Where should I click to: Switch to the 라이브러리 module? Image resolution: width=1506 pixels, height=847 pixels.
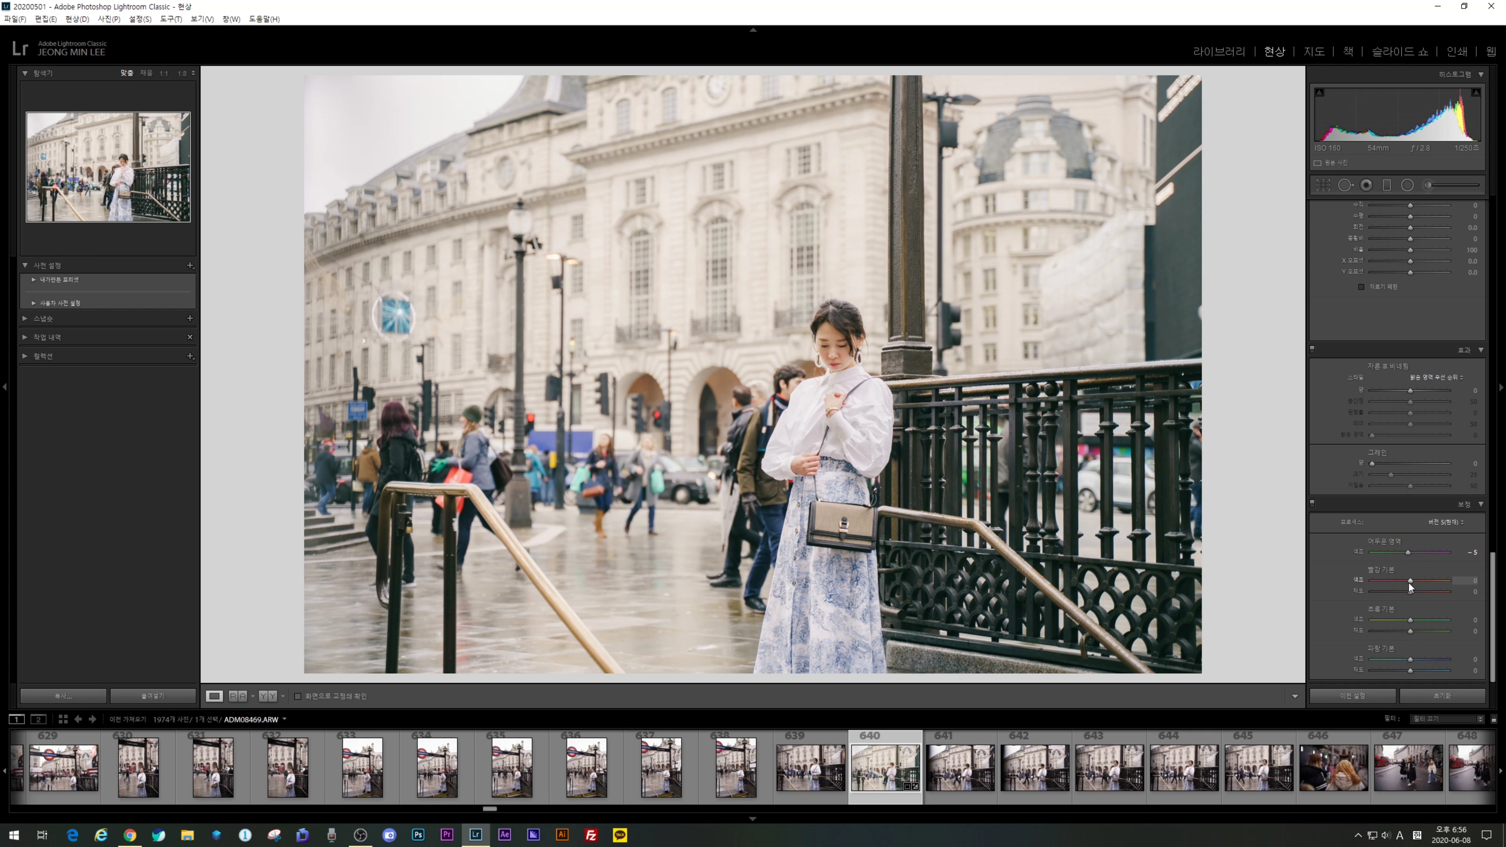click(1219, 51)
